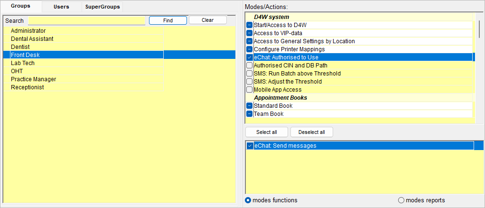
Task: Toggle Configure Printer Mappings checkbox
Action: (249, 49)
